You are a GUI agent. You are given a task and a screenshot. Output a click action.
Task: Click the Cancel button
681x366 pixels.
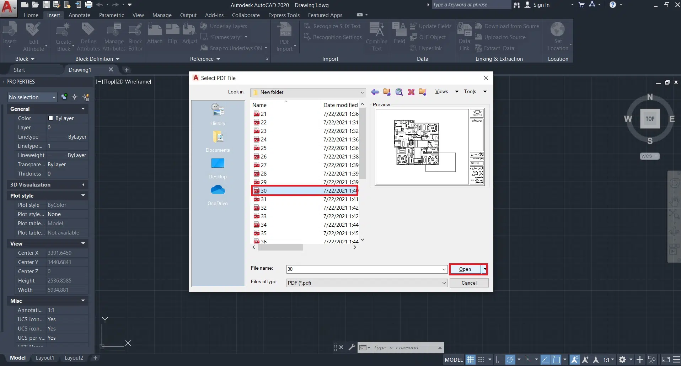(469, 283)
